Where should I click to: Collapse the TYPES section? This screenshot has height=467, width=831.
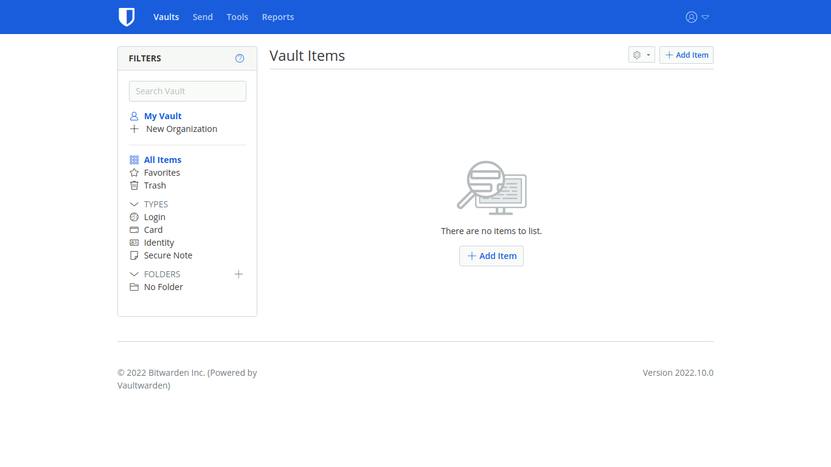(134, 204)
